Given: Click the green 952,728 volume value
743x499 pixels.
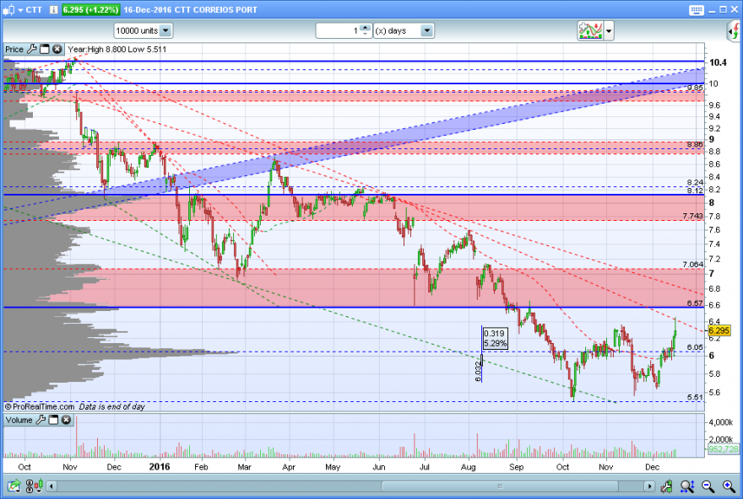Looking at the screenshot, I should point(723,449).
